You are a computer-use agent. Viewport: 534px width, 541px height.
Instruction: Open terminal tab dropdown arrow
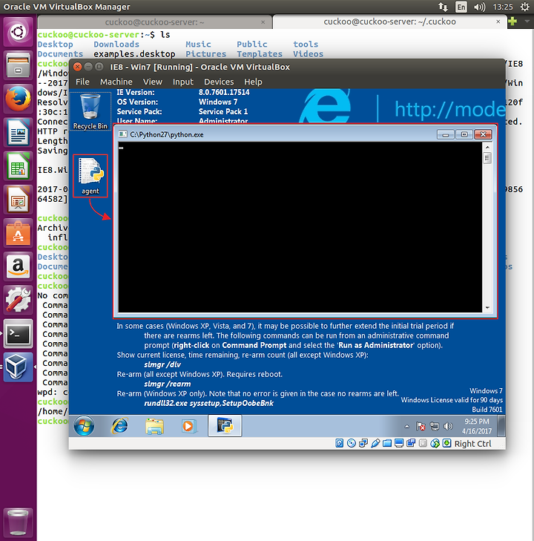tap(527, 22)
